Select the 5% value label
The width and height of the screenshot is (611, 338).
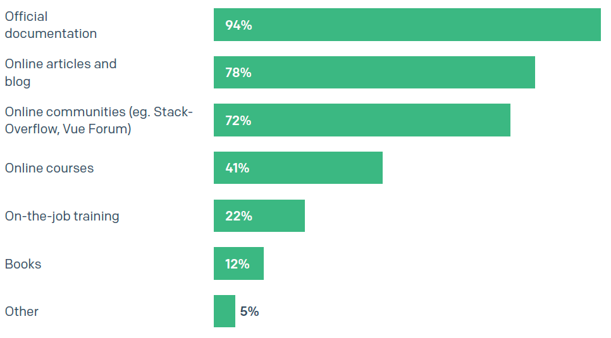(x=249, y=311)
